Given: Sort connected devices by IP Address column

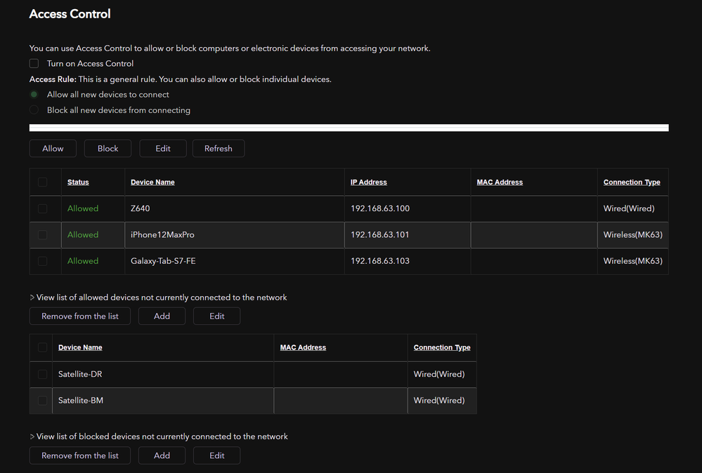Looking at the screenshot, I should (x=368, y=182).
